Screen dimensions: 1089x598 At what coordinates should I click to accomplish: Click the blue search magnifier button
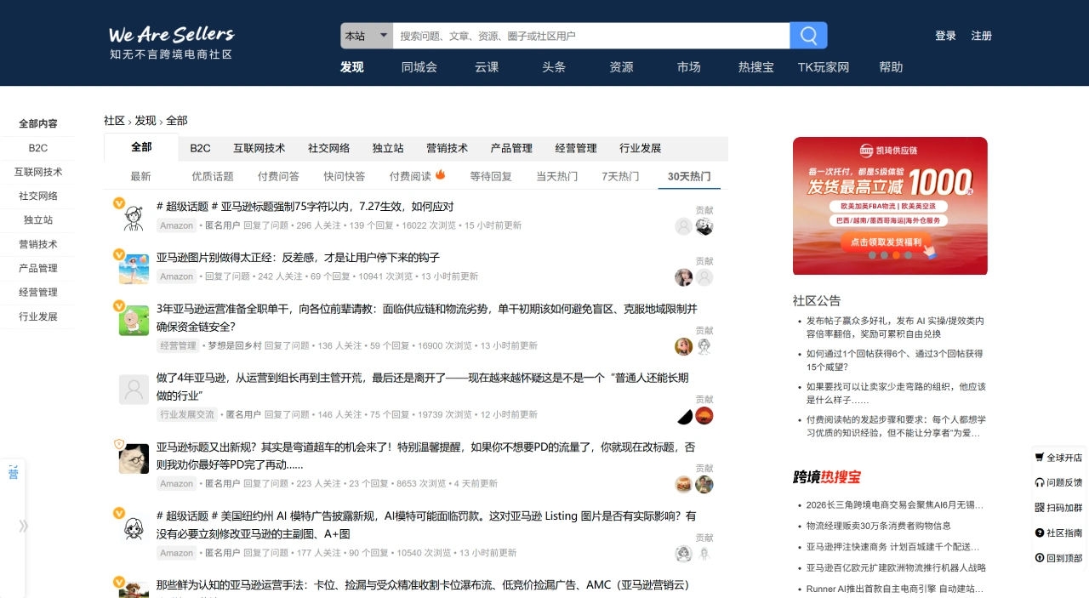(x=808, y=36)
